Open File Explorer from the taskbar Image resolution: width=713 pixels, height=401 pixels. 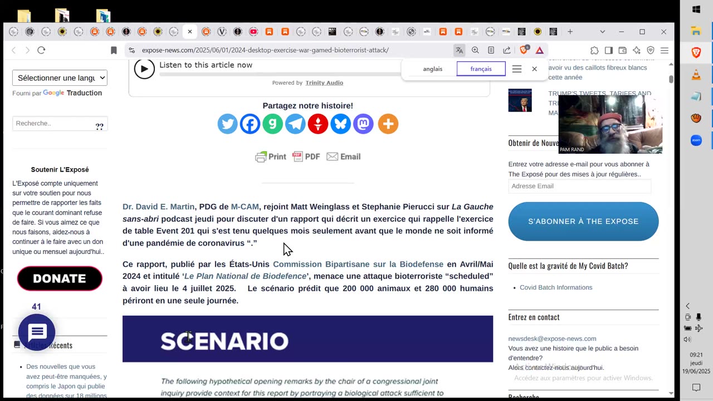coord(696,31)
